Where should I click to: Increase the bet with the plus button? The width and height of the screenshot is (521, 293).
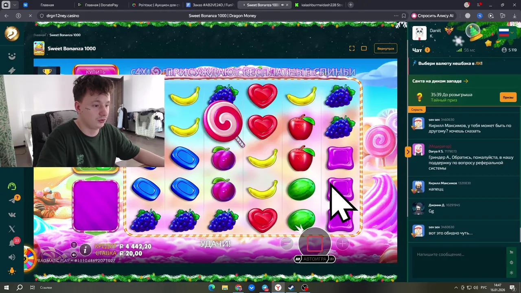tap(342, 244)
